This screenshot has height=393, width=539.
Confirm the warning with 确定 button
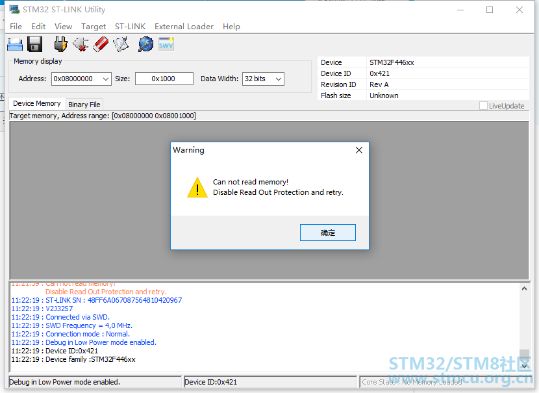tap(327, 233)
